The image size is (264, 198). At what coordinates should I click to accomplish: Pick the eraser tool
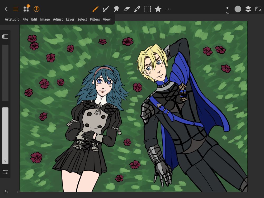(127, 9)
